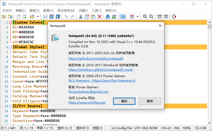
Task: Click the Undo arrow icon
Action: (66, 17)
